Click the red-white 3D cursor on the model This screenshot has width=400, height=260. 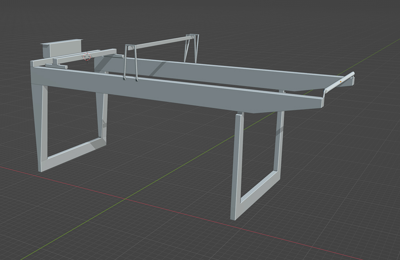coord(87,56)
